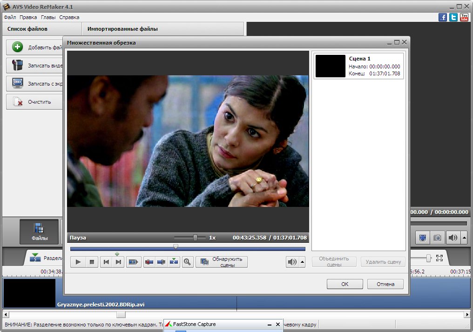Open the Справка menu
Viewport: 473px width, 332px height.
(x=69, y=17)
